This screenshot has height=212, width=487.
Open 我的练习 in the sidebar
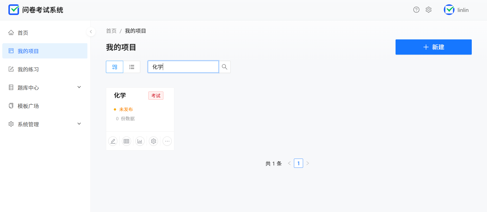click(45, 69)
